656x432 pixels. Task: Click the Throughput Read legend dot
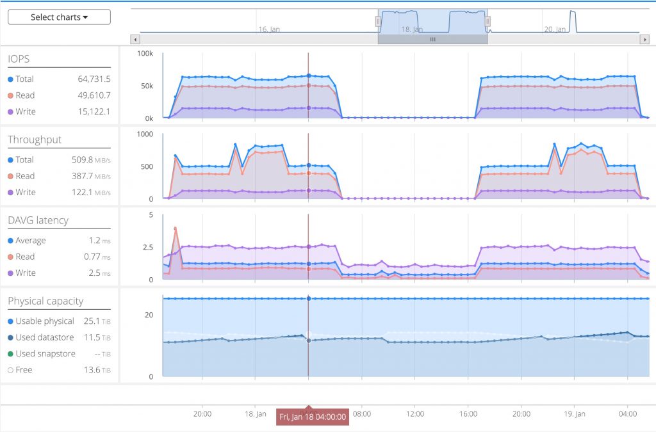tap(10, 176)
